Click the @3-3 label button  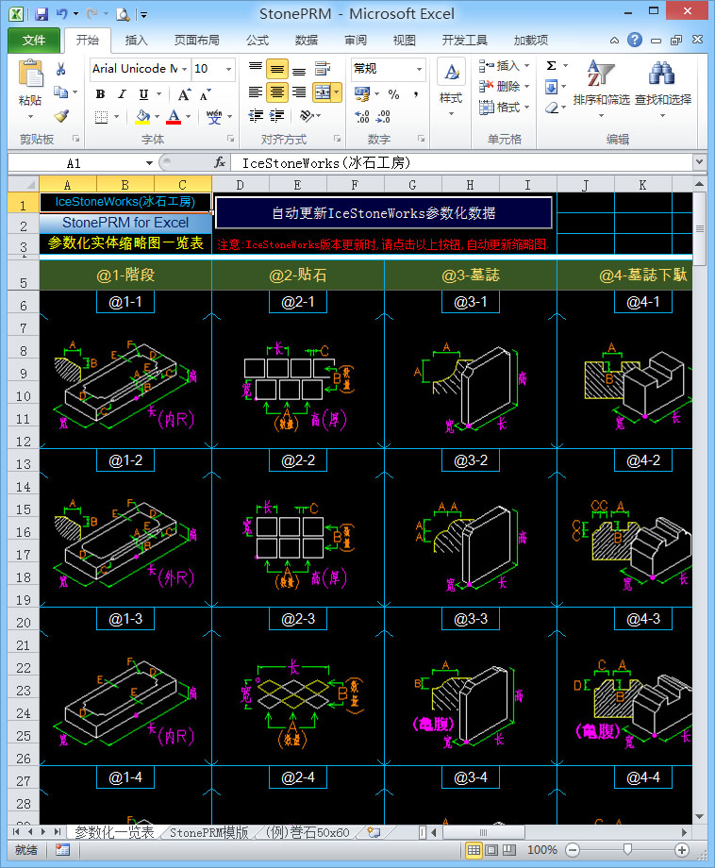pos(471,619)
